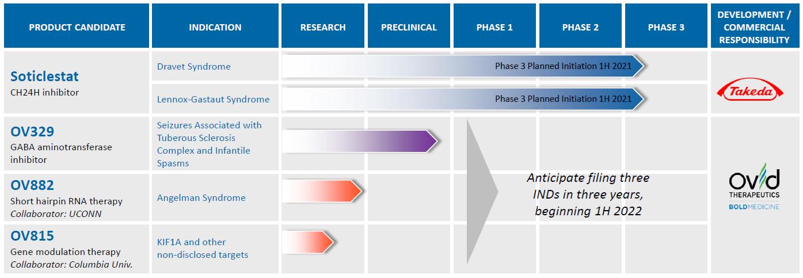The image size is (803, 278).
Task: Click the Ovid Therapeutics logo
Action: (753, 185)
